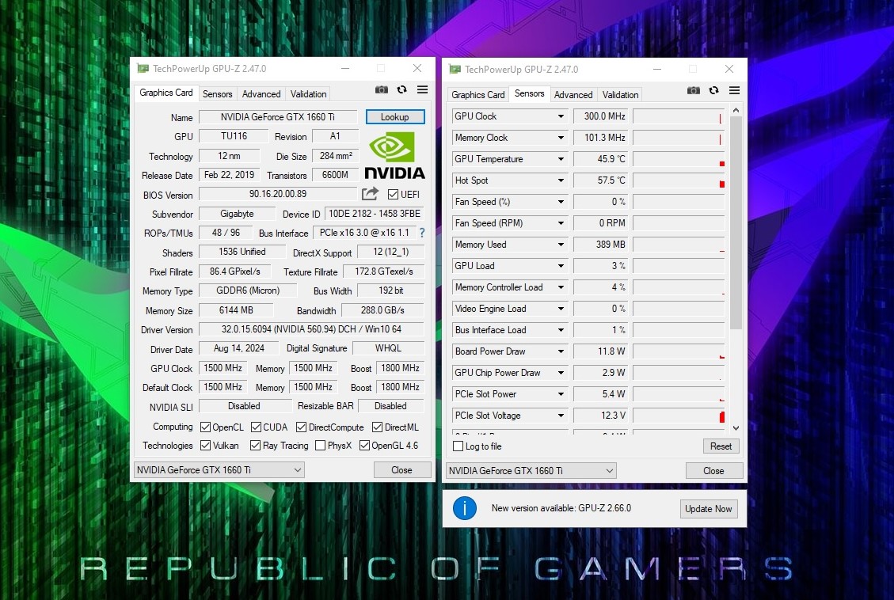Click the Driver Version field

(x=311, y=329)
